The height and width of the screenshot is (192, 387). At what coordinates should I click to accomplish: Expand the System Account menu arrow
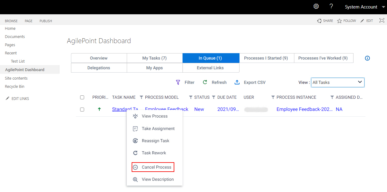(x=383, y=7)
